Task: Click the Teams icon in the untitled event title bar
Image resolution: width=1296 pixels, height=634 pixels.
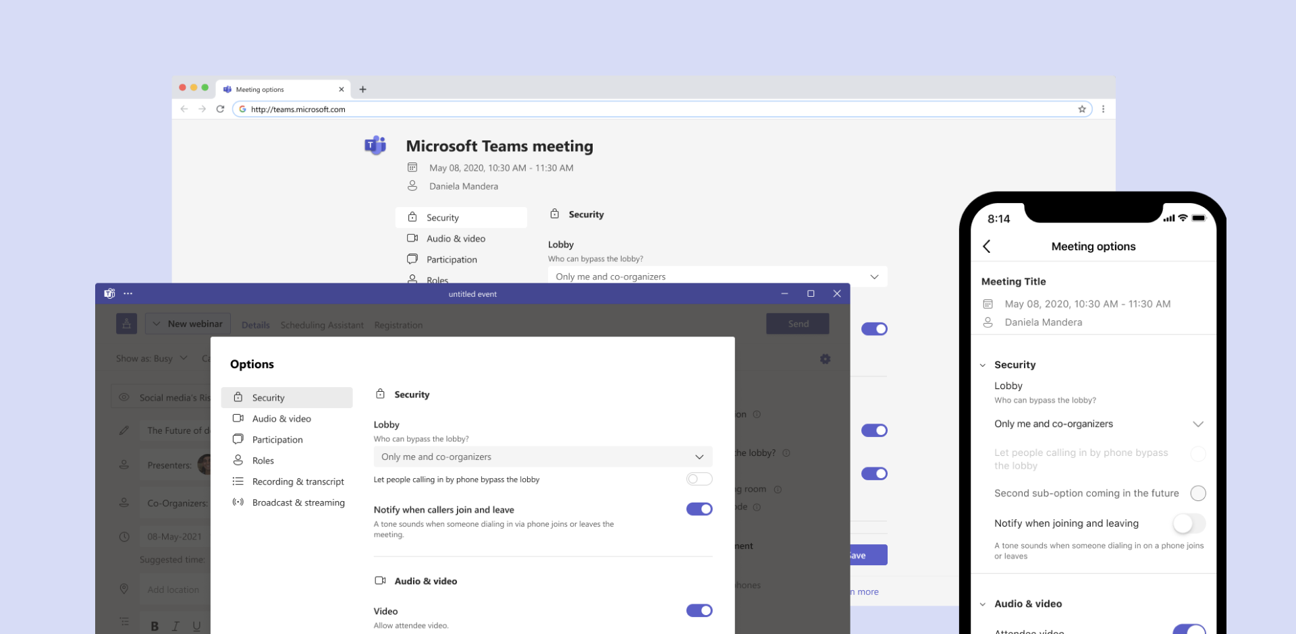Action: point(109,293)
